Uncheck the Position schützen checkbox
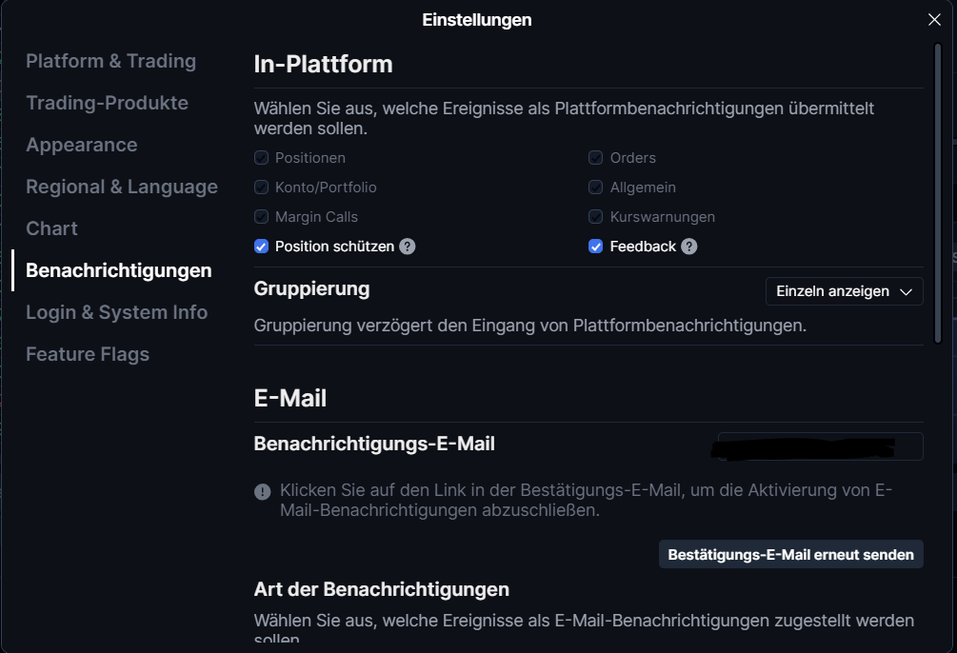The width and height of the screenshot is (957, 653). (x=261, y=247)
